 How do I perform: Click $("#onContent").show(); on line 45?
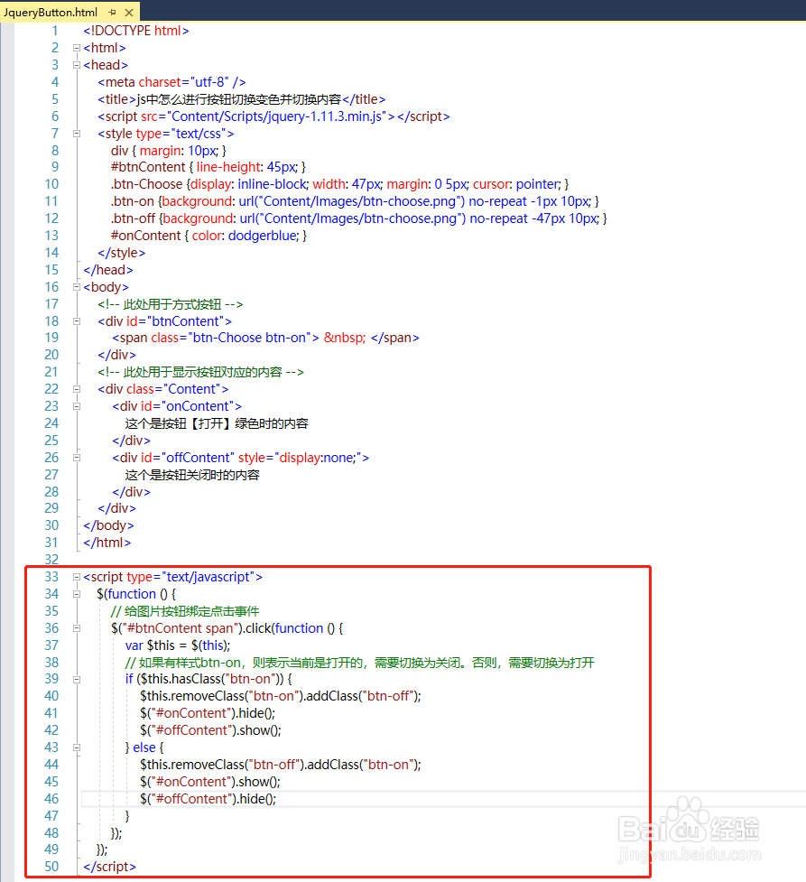pyautogui.click(x=209, y=782)
